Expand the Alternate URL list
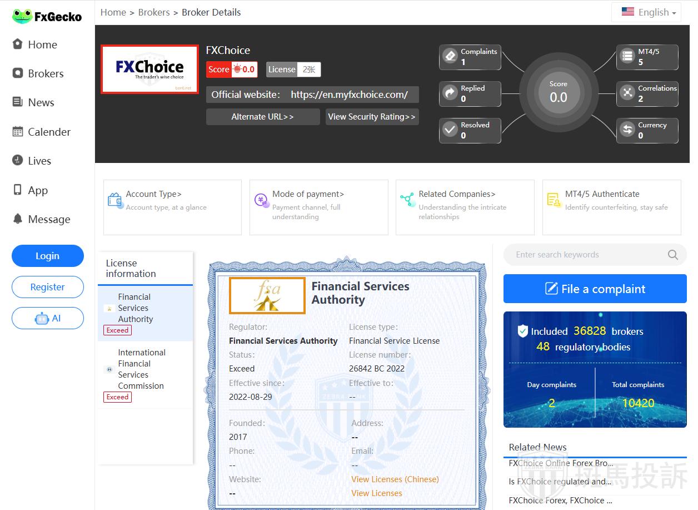The width and height of the screenshot is (698, 510). [x=262, y=117]
